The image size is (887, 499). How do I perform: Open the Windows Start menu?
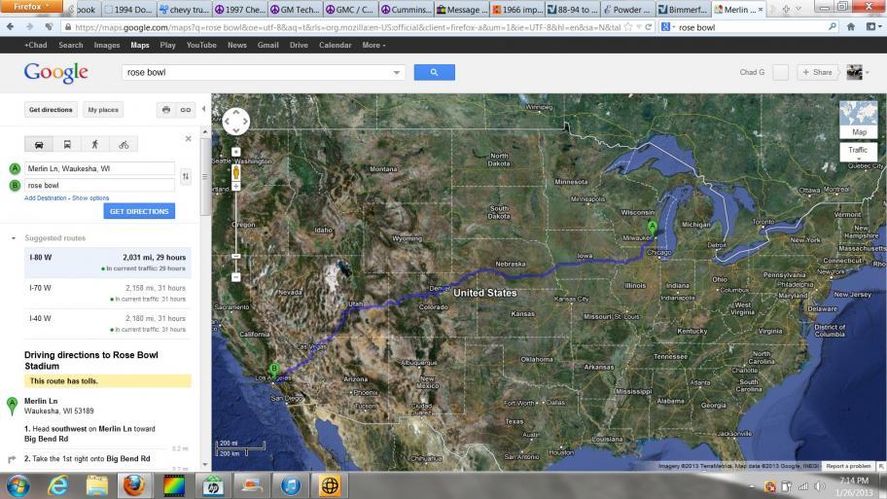pos(18,486)
